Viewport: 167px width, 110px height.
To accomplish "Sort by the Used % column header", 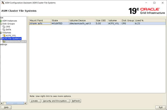I will pos(150,20).
